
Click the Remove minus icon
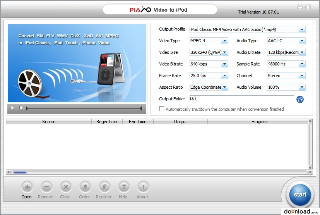pos(46,187)
